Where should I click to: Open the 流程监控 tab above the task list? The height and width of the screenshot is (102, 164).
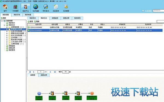[55, 18]
